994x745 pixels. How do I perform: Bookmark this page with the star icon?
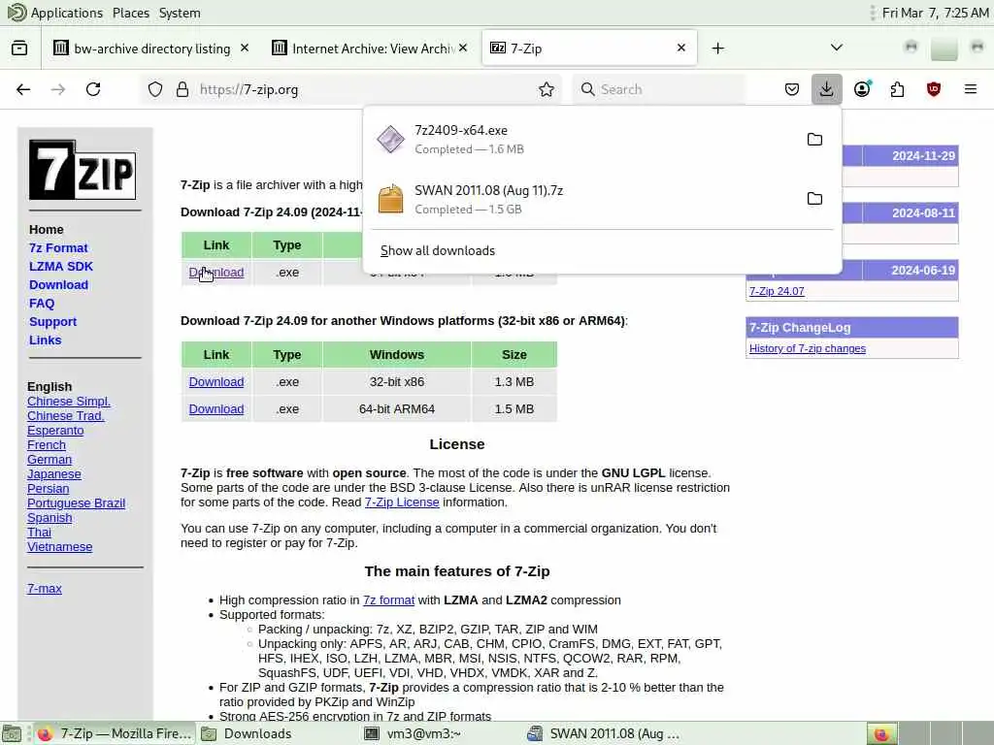(547, 89)
